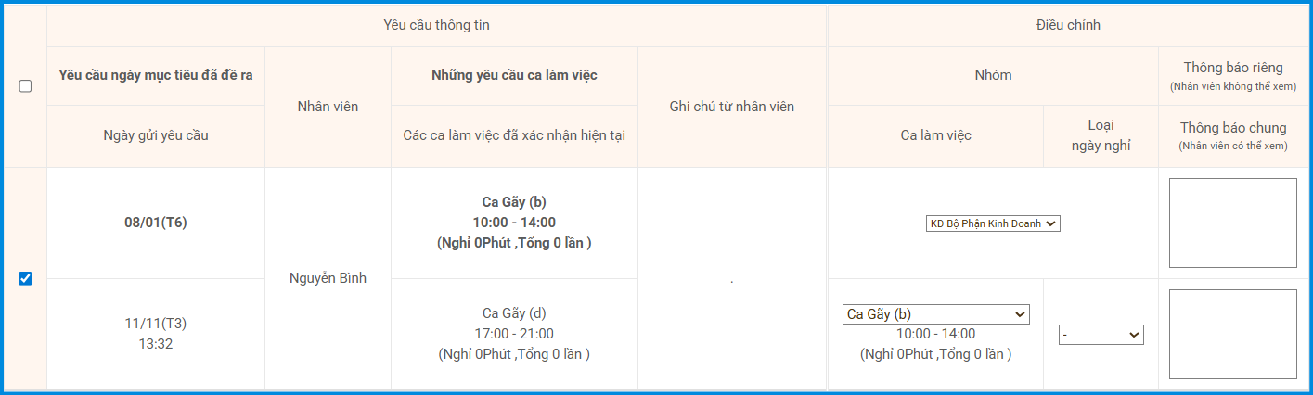Toggle the select-all checkbox in table header
Viewport: 1313px width, 395px height.
[x=25, y=86]
